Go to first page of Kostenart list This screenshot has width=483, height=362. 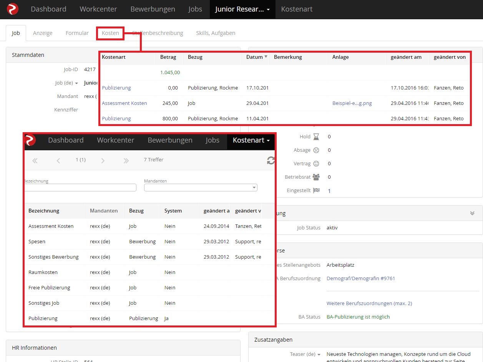pos(35,161)
